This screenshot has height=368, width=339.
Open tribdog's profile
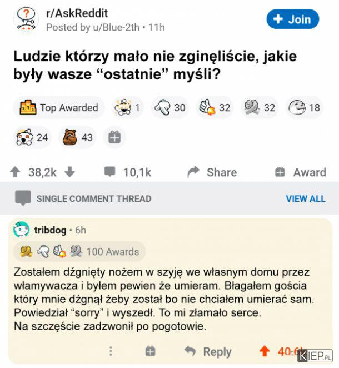point(51,230)
